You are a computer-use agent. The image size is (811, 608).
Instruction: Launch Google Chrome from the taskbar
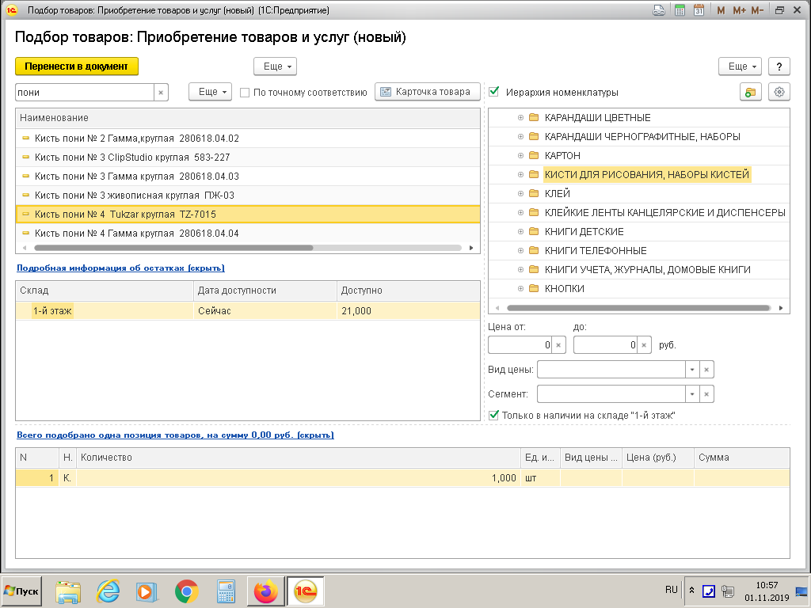[187, 591]
